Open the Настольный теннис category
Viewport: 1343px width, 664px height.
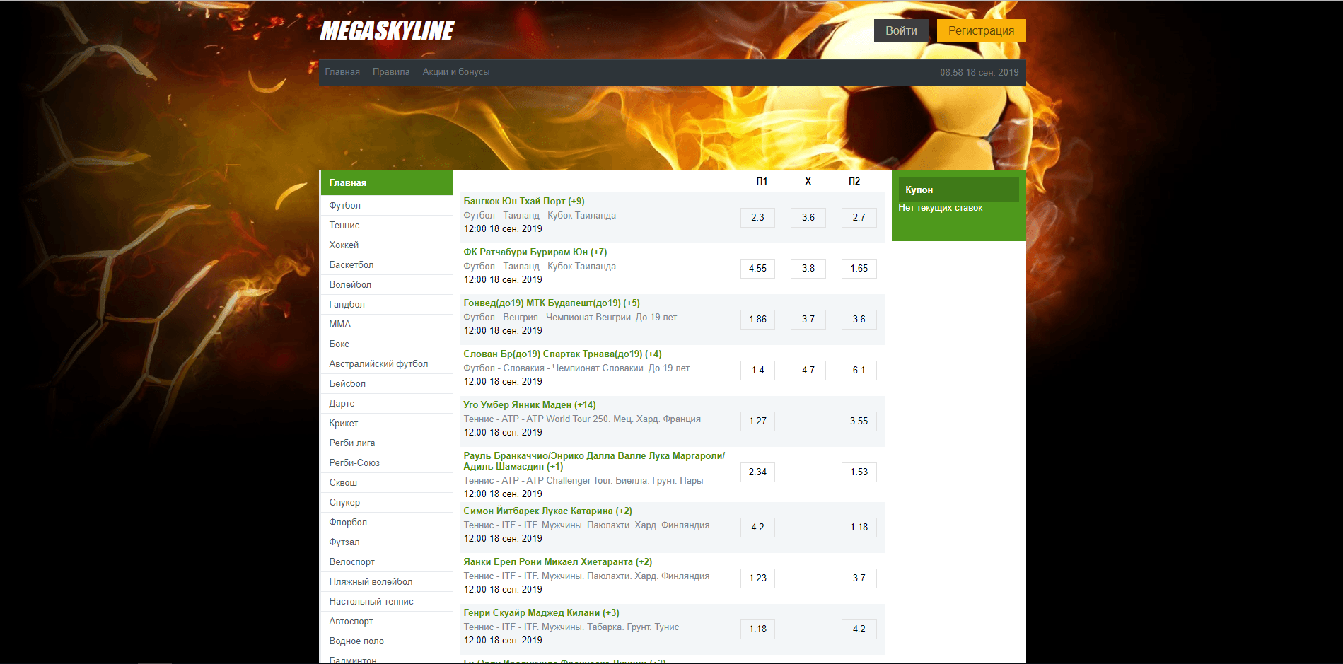pos(371,601)
